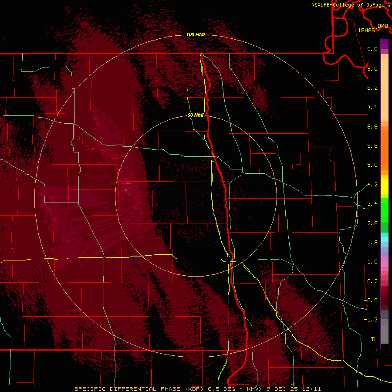
Task: Pick the yellow segment of the color scale
Action: click(385, 186)
